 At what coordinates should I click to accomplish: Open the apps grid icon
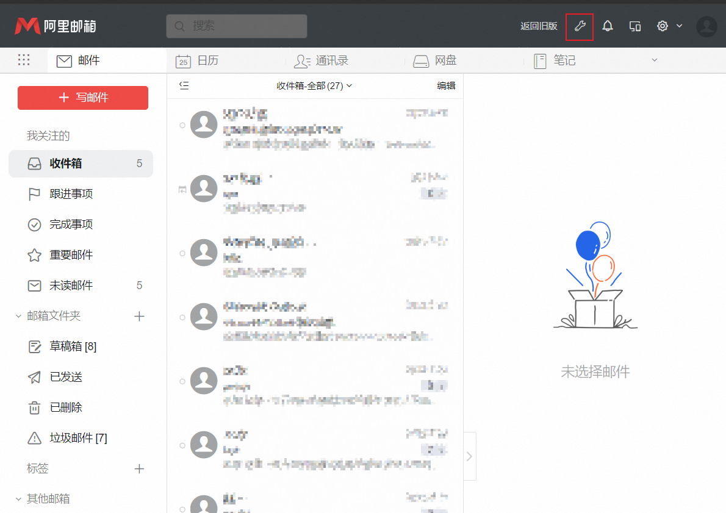pos(23,60)
